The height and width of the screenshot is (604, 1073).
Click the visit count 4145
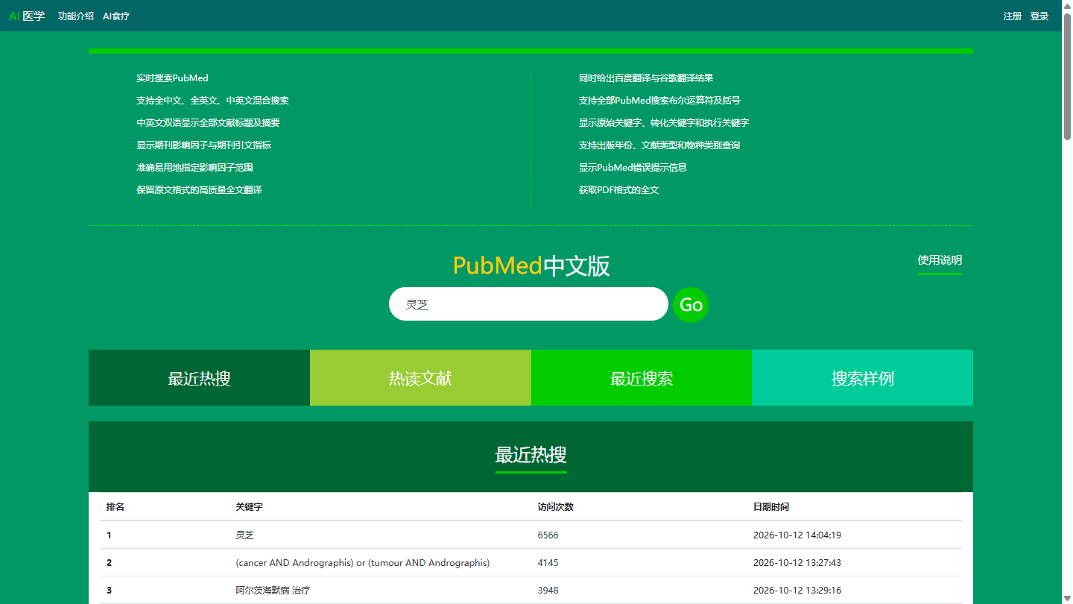click(x=548, y=563)
